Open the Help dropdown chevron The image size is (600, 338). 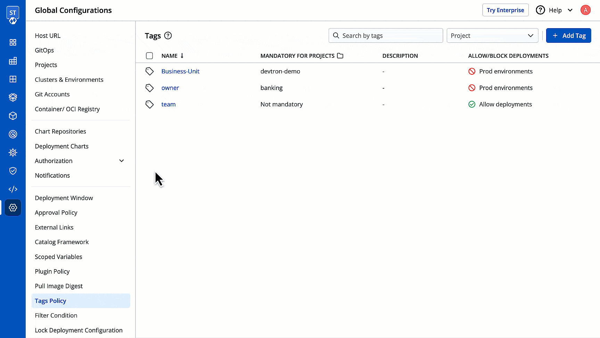click(570, 10)
